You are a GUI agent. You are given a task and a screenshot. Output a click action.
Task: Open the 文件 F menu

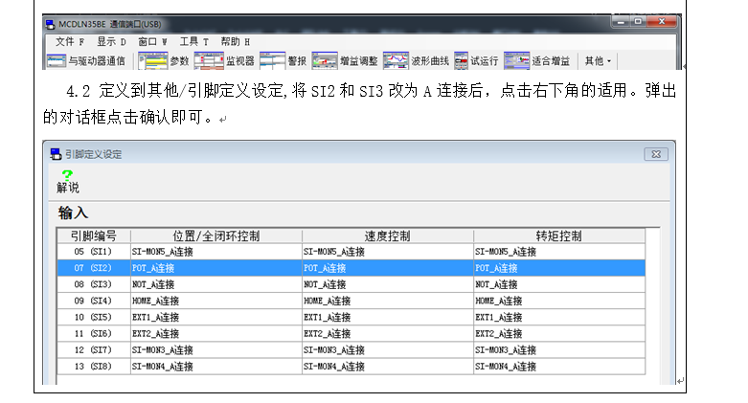[x=69, y=41]
